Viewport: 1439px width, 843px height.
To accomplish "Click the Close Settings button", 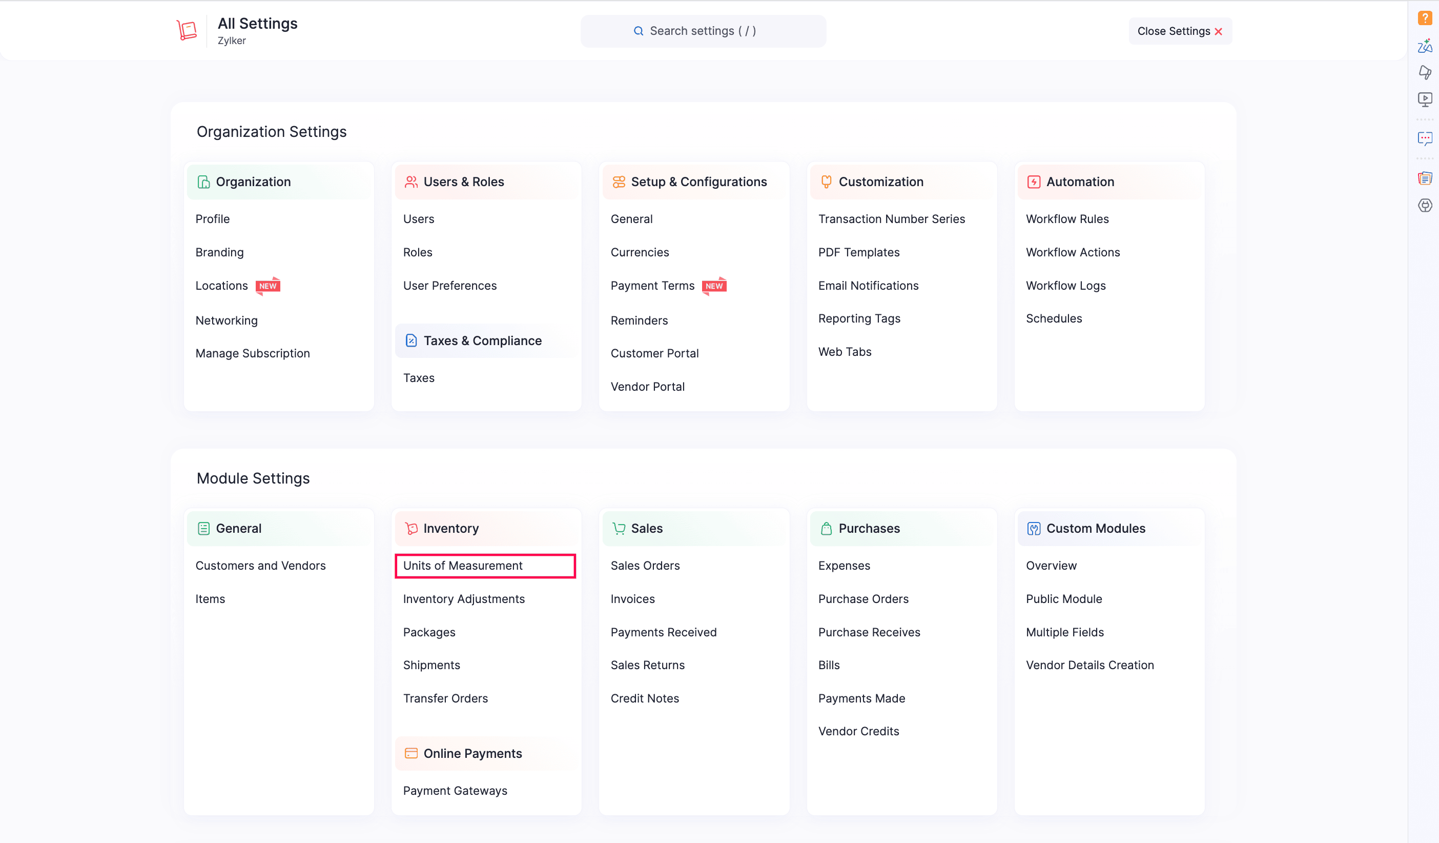I will (1180, 31).
